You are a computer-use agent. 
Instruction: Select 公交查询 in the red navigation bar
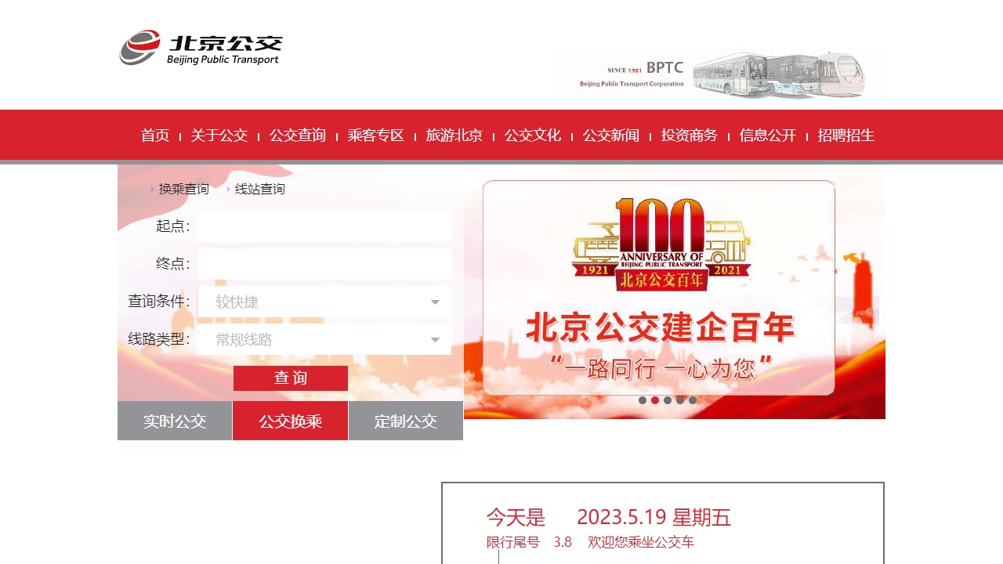[298, 136]
